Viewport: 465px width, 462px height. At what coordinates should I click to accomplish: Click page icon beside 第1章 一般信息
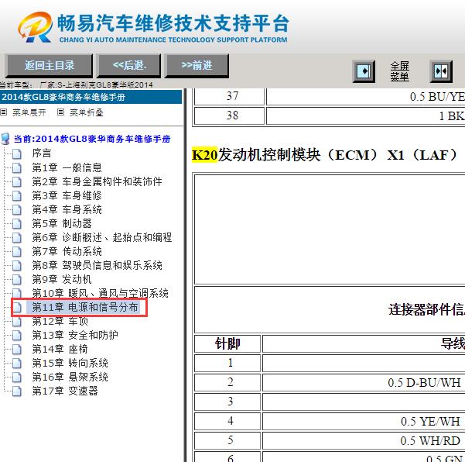17,167
